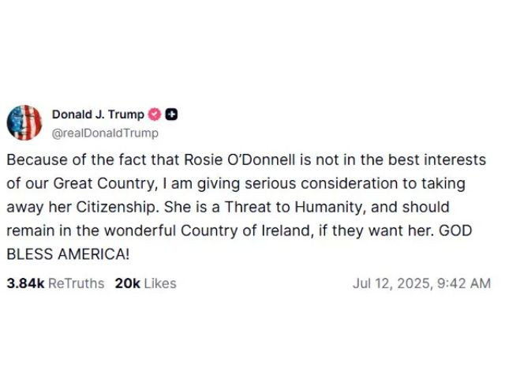Open Donald J. Trump display name
Screen dimensions: 505x379
98,114
